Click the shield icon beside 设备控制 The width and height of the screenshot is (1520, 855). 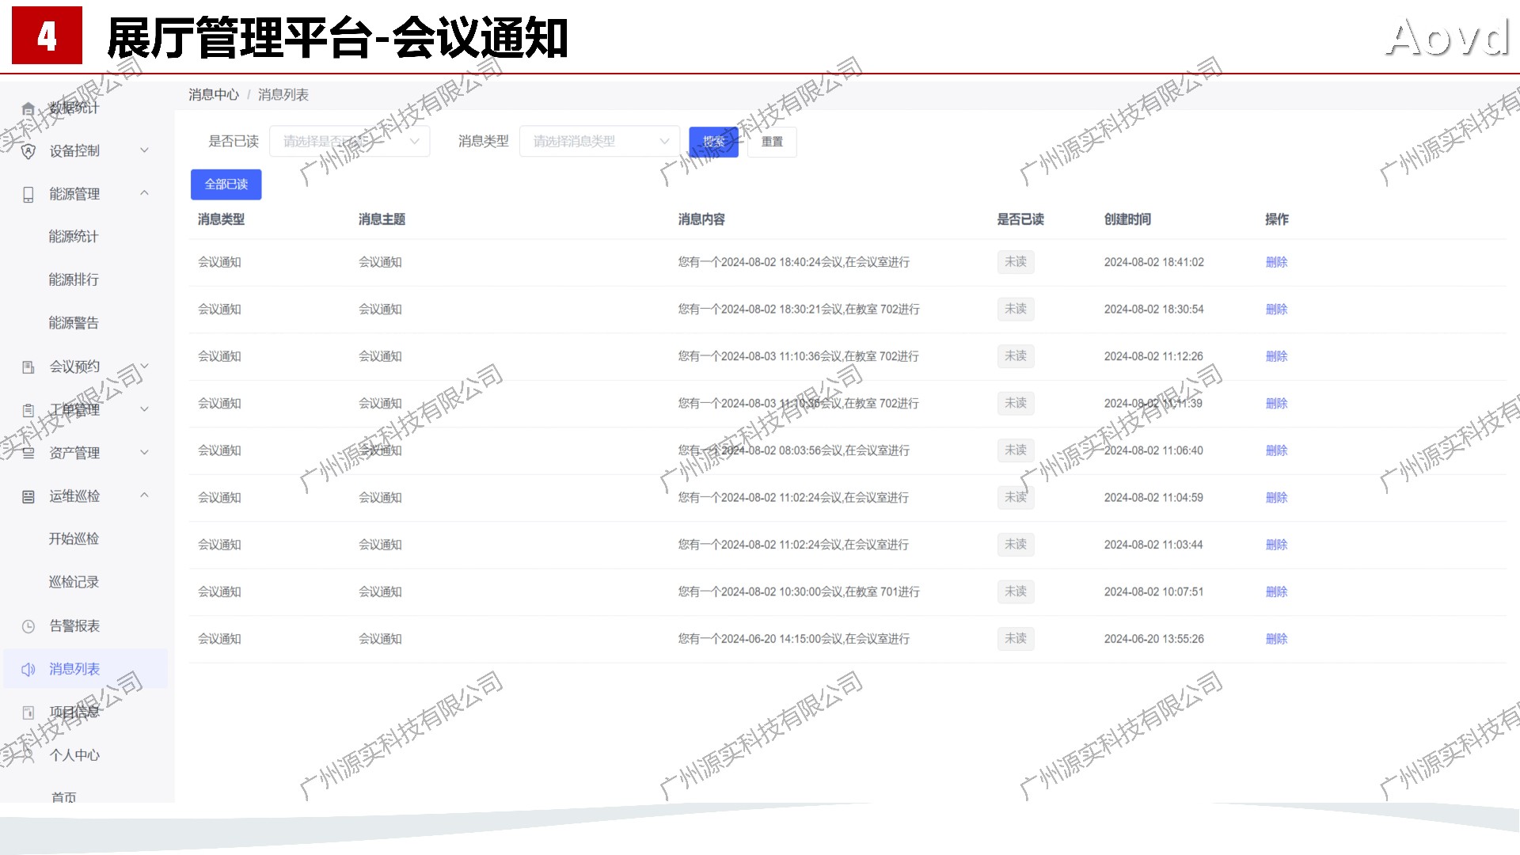28,151
